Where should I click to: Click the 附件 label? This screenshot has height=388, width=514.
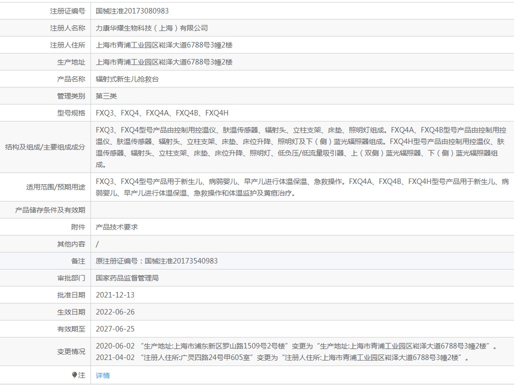pos(78,227)
